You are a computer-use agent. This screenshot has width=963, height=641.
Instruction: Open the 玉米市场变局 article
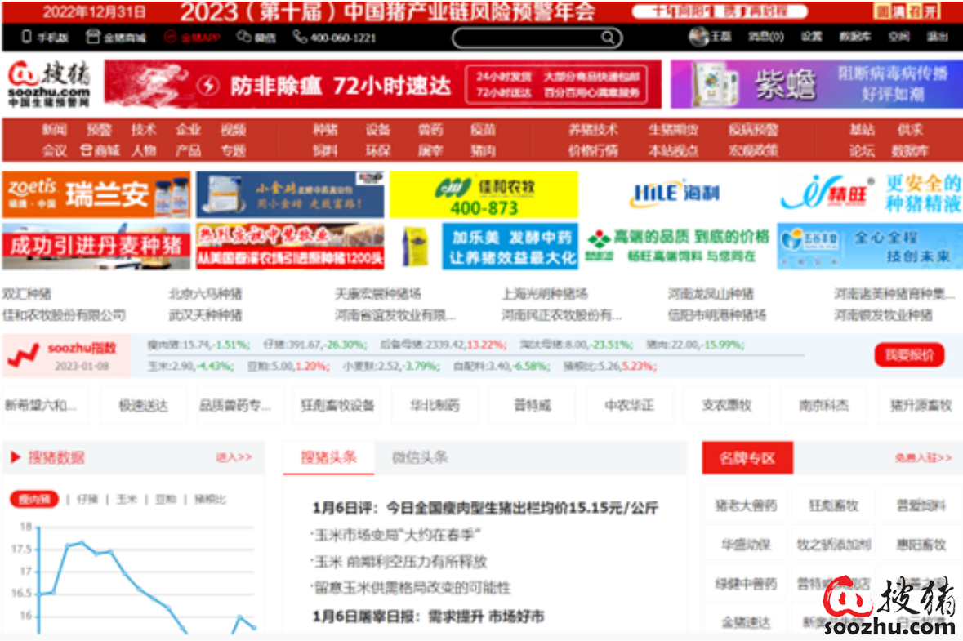pyautogui.click(x=396, y=535)
